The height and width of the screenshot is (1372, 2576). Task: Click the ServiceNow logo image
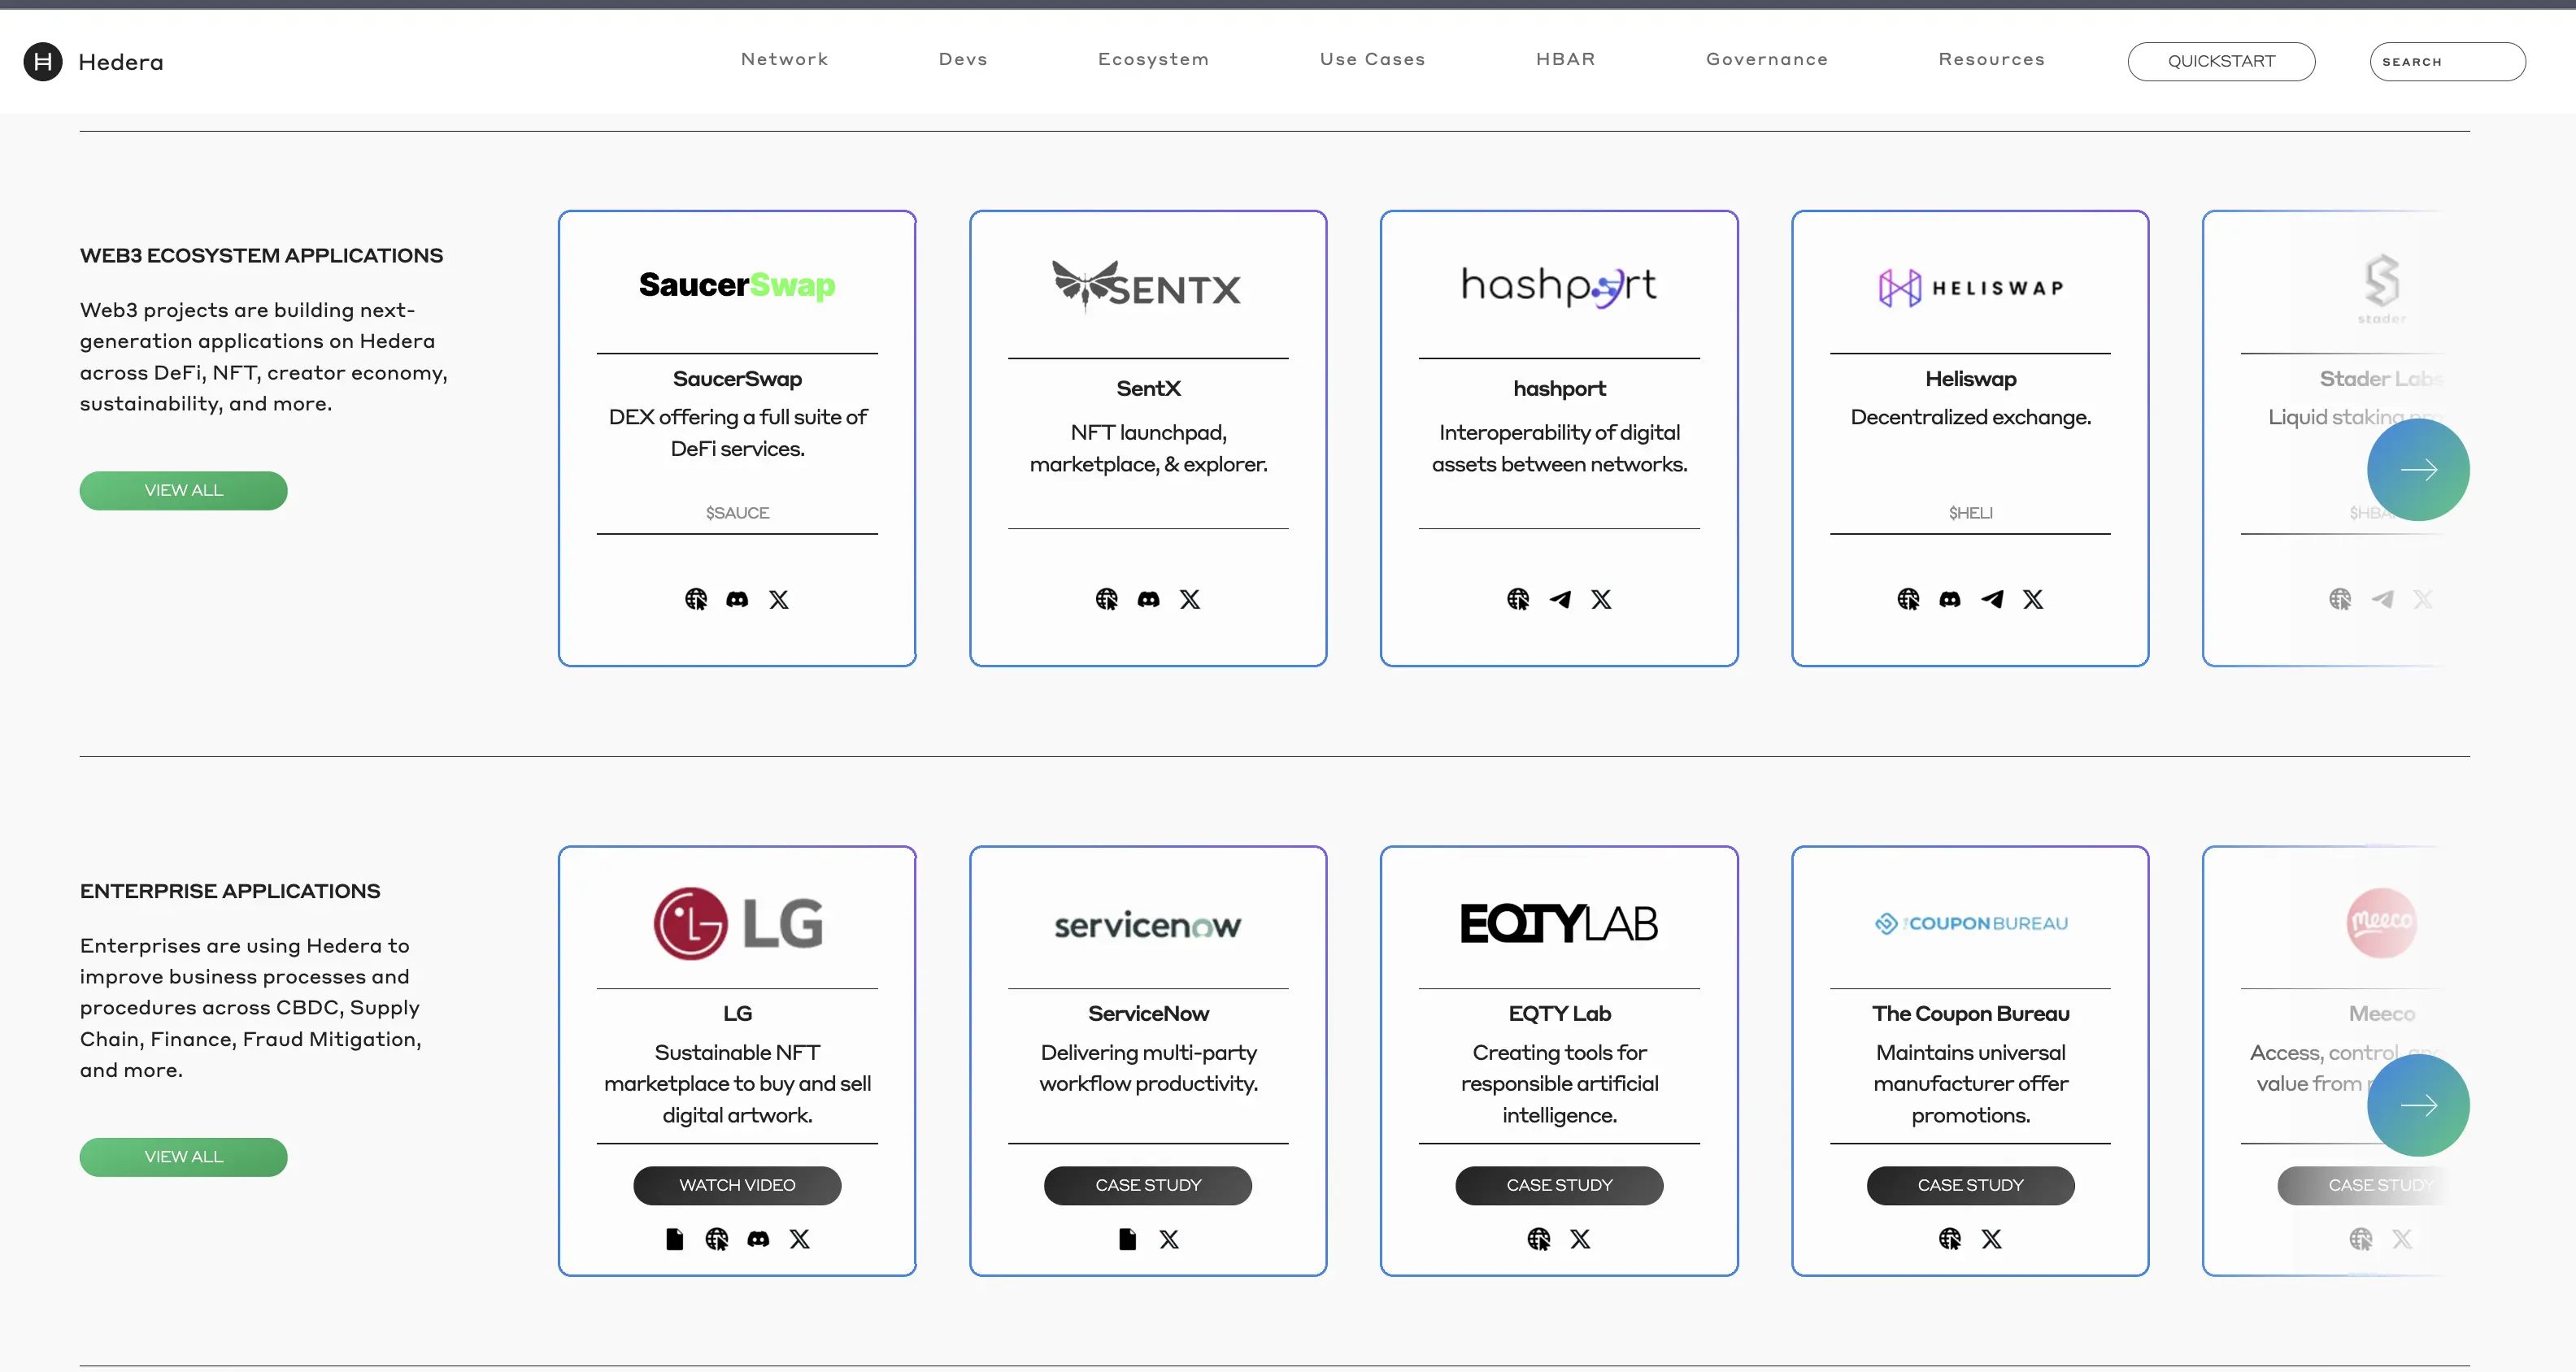(1148, 925)
